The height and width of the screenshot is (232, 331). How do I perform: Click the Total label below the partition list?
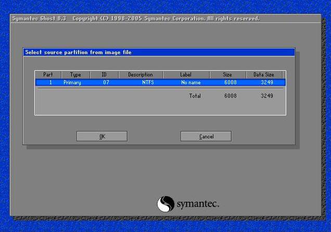pyautogui.click(x=195, y=96)
